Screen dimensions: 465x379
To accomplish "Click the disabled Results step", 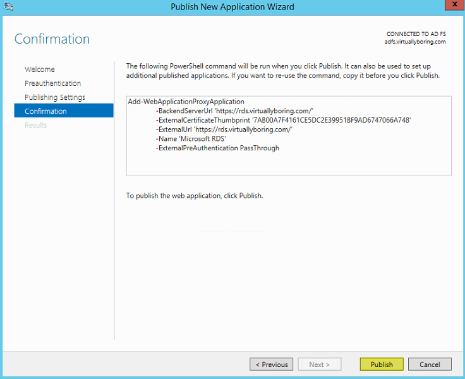I will [x=36, y=125].
